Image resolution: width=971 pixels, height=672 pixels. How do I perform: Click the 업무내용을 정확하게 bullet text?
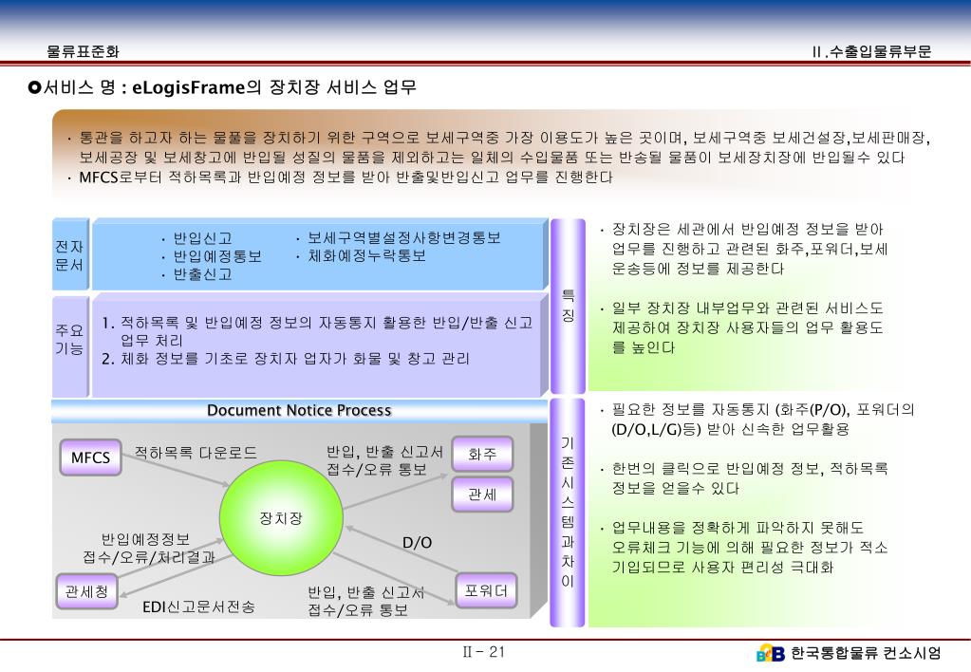tap(750, 548)
